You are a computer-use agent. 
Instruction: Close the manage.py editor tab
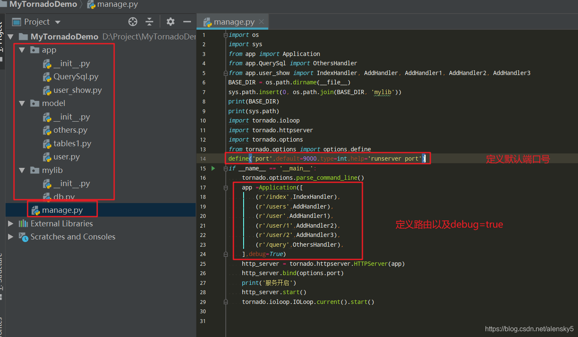pos(261,22)
